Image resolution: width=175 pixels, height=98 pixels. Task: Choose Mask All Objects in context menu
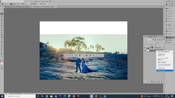coord(162,62)
